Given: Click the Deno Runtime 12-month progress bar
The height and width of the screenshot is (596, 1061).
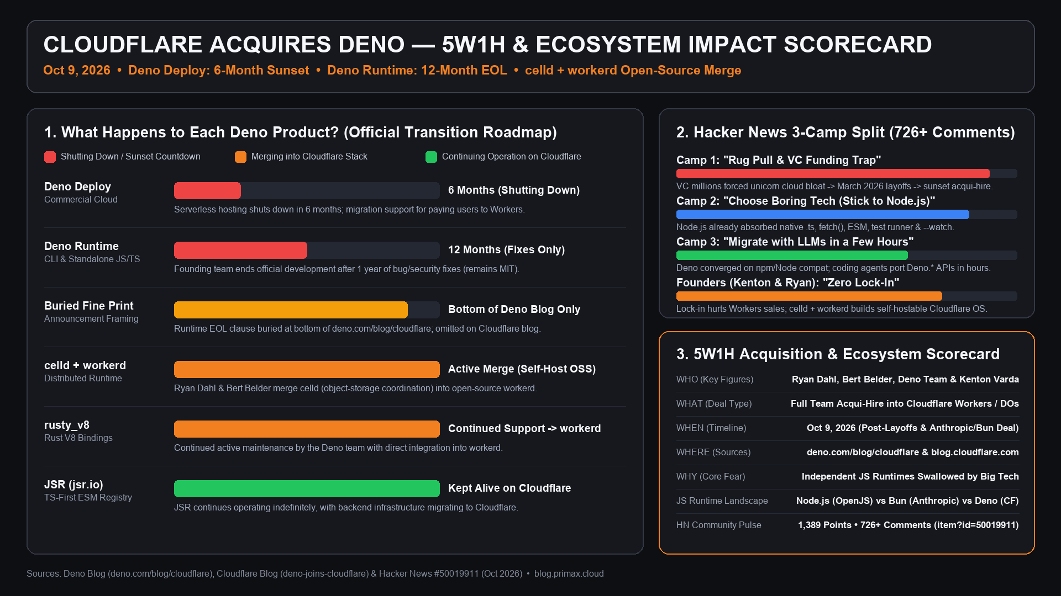Looking at the screenshot, I should point(240,250).
